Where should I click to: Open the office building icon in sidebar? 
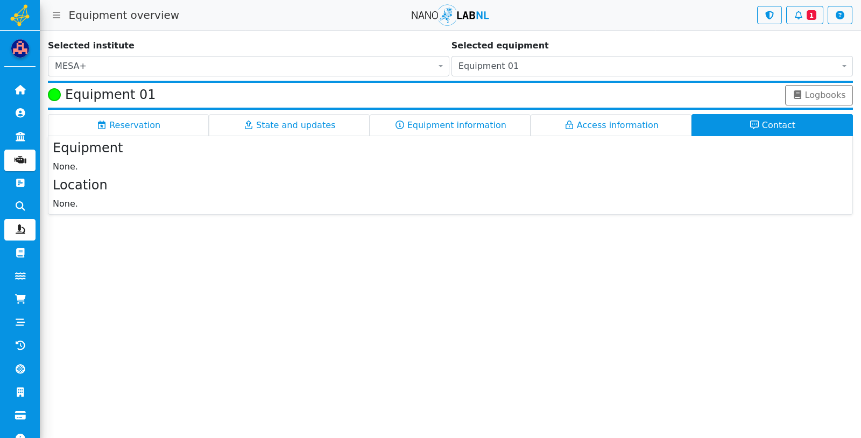[x=20, y=392]
